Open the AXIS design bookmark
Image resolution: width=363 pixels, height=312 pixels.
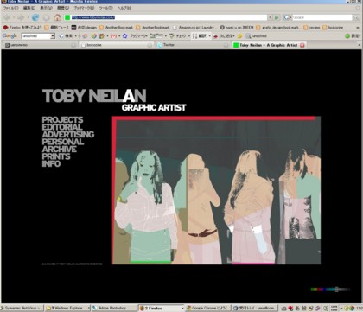tap(84, 28)
